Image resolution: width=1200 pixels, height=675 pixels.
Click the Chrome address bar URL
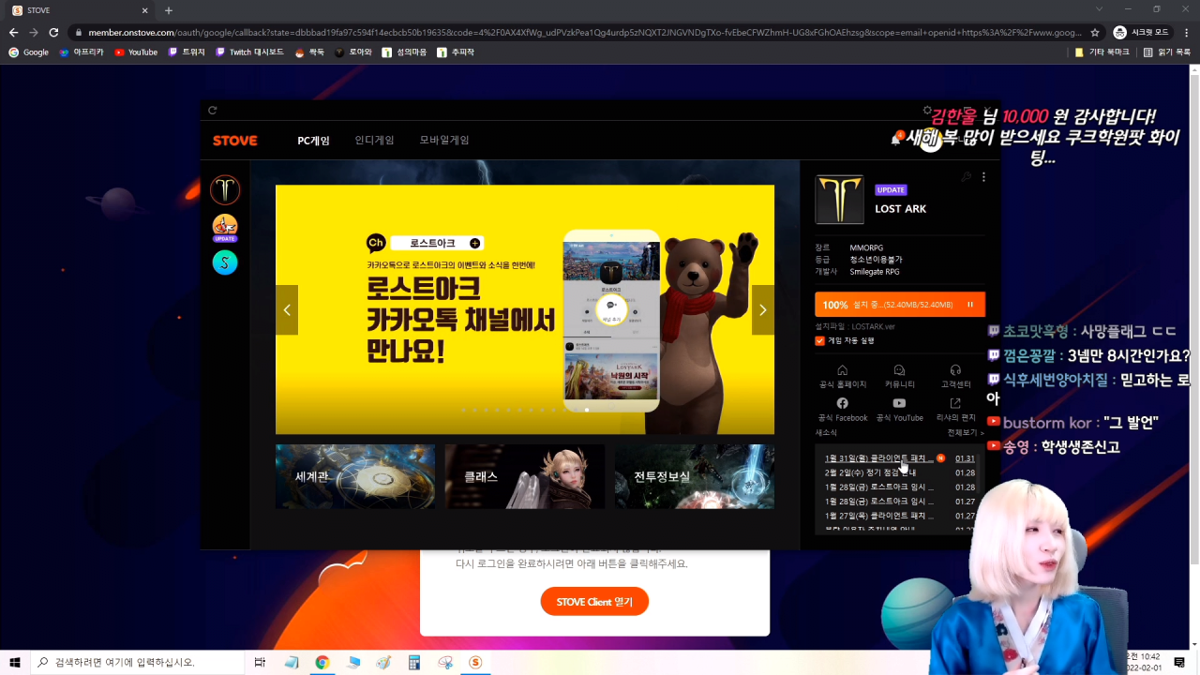coord(585,32)
